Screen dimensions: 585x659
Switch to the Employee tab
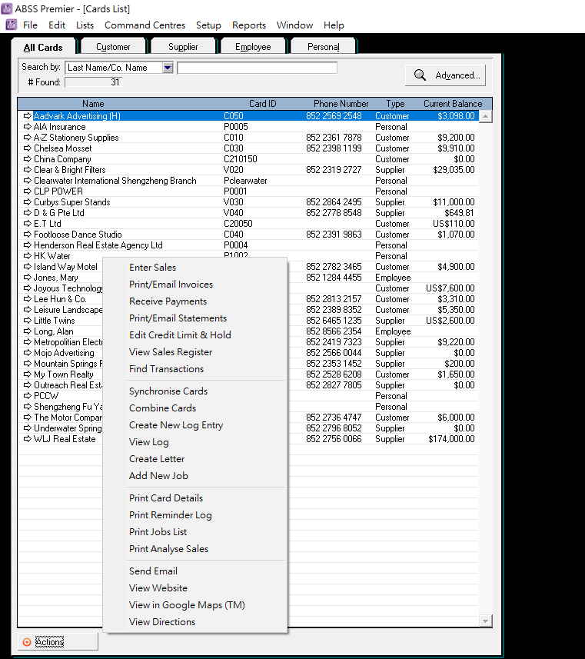point(253,47)
